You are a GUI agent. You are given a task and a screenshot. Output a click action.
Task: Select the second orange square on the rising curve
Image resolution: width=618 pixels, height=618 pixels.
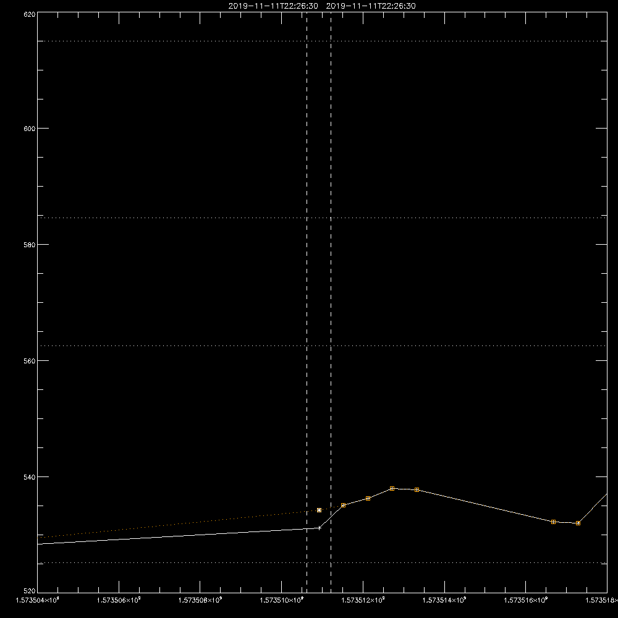368,499
